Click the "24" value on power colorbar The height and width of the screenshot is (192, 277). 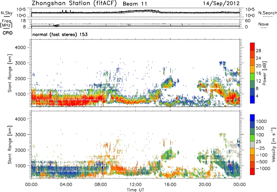point(258,58)
